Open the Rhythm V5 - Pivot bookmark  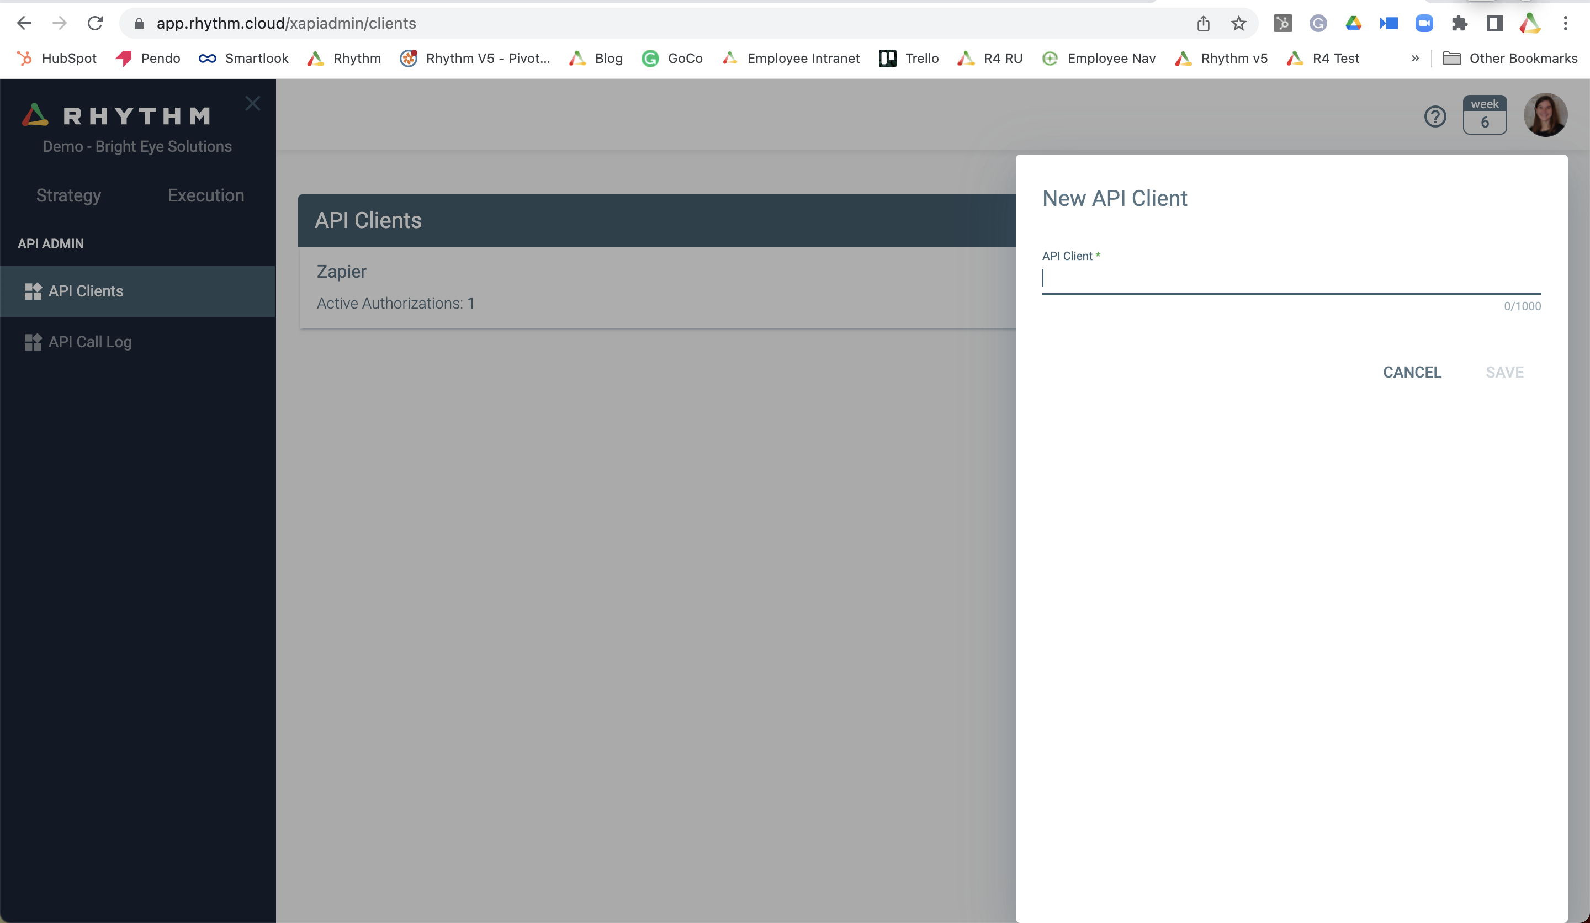(x=475, y=58)
